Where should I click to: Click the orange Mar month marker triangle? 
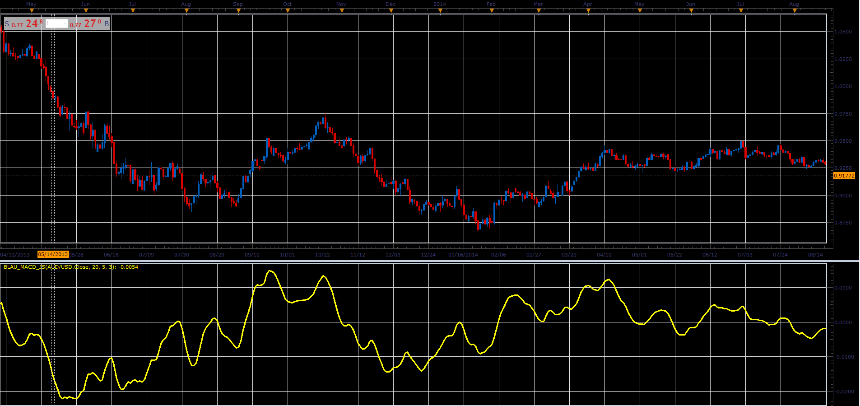coord(539,11)
